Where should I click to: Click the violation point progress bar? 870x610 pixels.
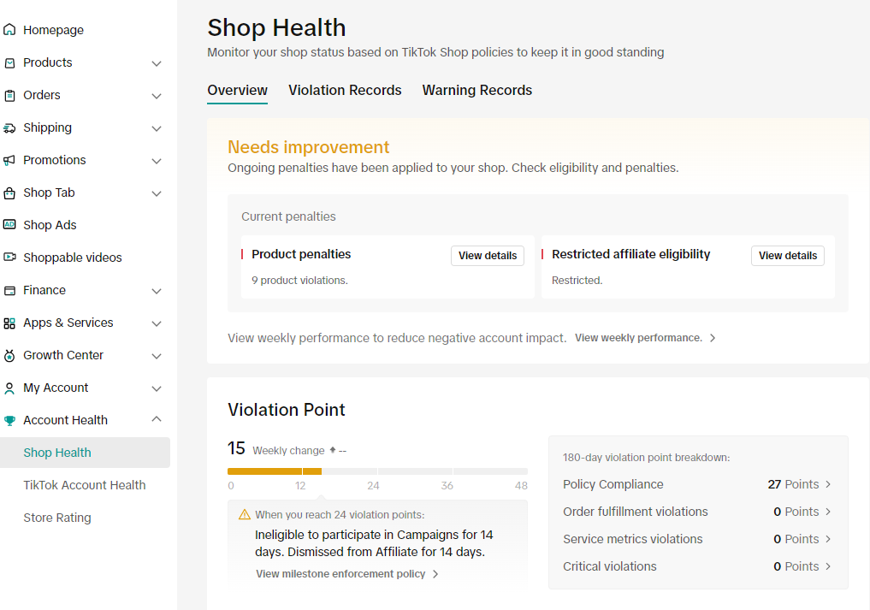tap(376, 471)
